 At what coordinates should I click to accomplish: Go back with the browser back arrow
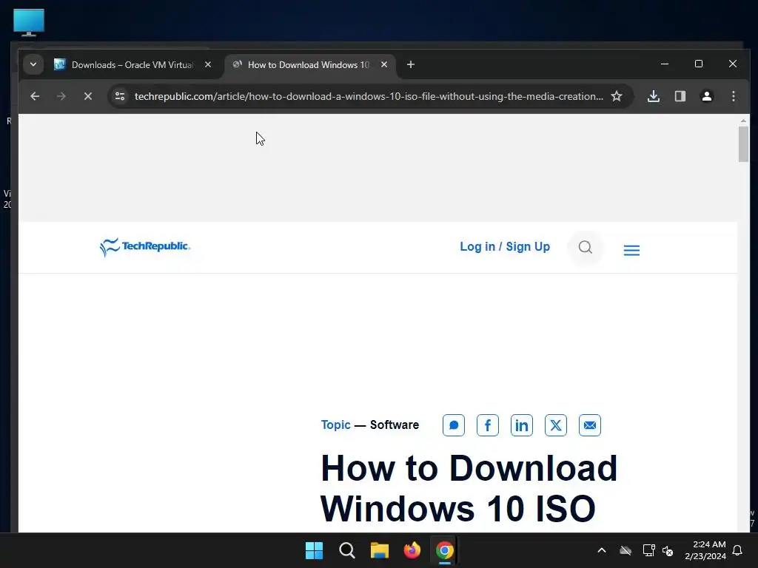(x=35, y=96)
